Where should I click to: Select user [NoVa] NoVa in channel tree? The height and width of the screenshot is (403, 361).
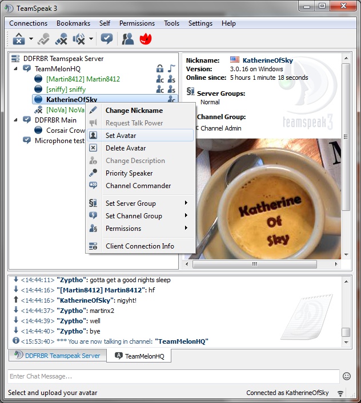(x=65, y=110)
